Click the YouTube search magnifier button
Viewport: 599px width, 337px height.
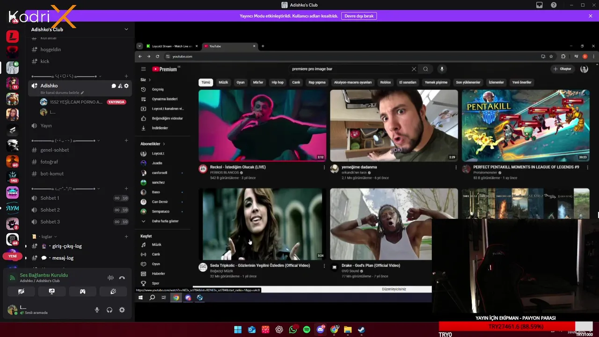(425, 69)
